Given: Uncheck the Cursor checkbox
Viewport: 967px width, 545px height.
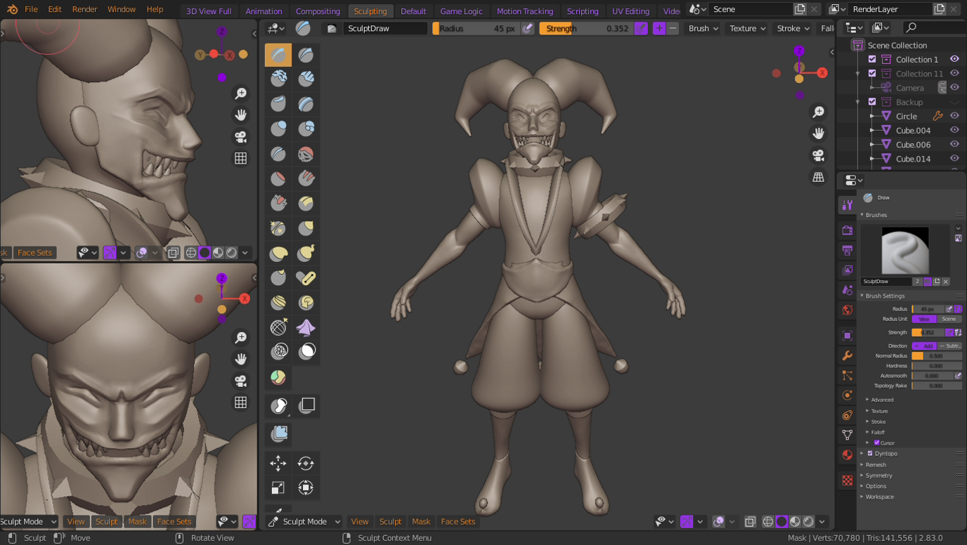Looking at the screenshot, I should [x=876, y=442].
